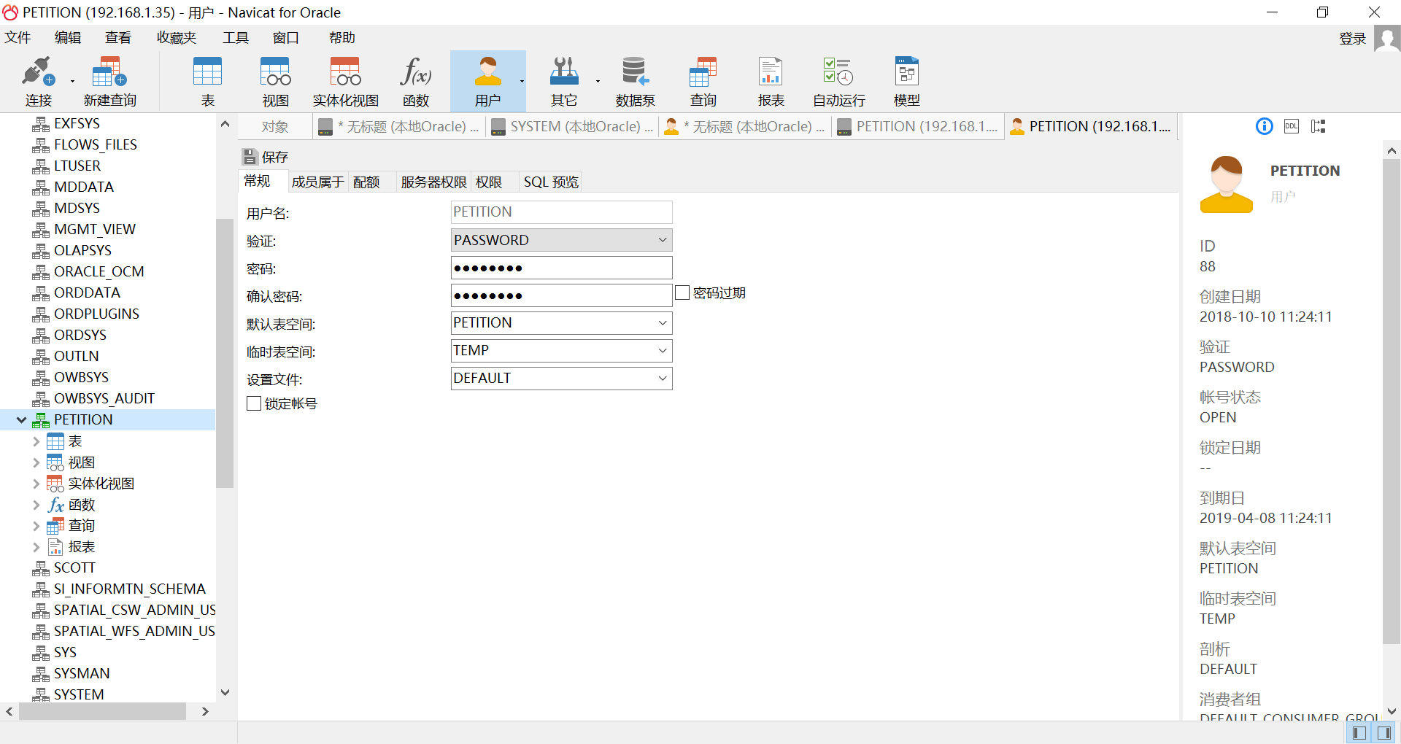Open the 编辑 menu
Screen dimensions: 1401x744
pos(68,38)
